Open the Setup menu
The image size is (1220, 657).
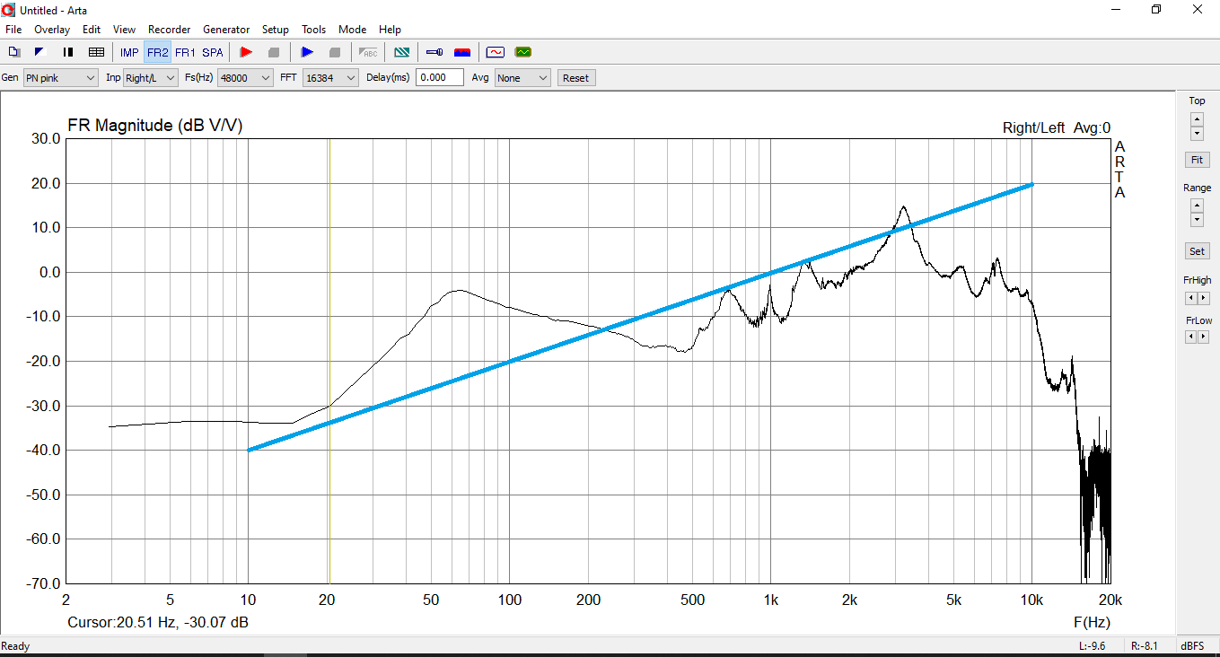276,30
